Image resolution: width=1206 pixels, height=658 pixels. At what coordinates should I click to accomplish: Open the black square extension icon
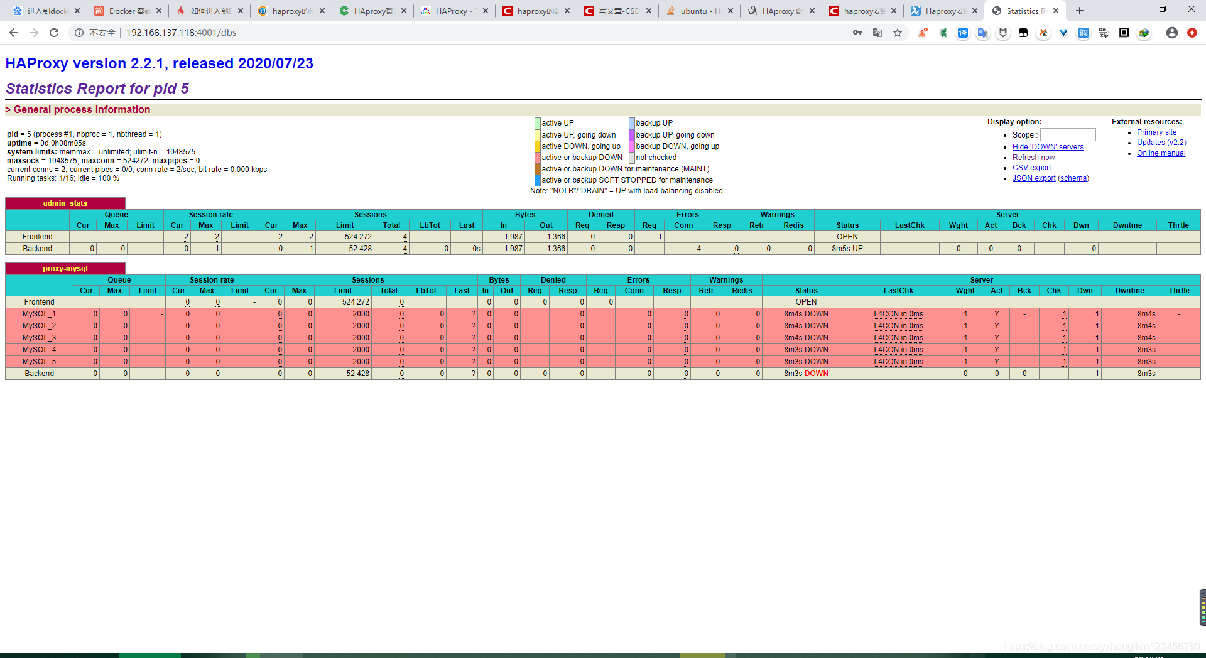pyautogui.click(x=1124, y=33)
